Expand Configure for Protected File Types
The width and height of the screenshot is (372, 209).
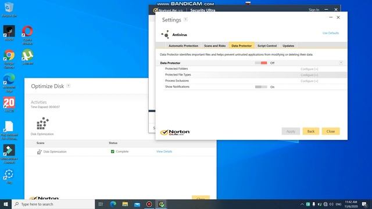pos(309,75)
